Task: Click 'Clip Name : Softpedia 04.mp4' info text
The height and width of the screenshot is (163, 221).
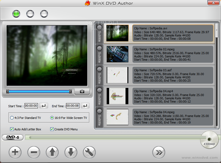Action: tap(154, 91)
